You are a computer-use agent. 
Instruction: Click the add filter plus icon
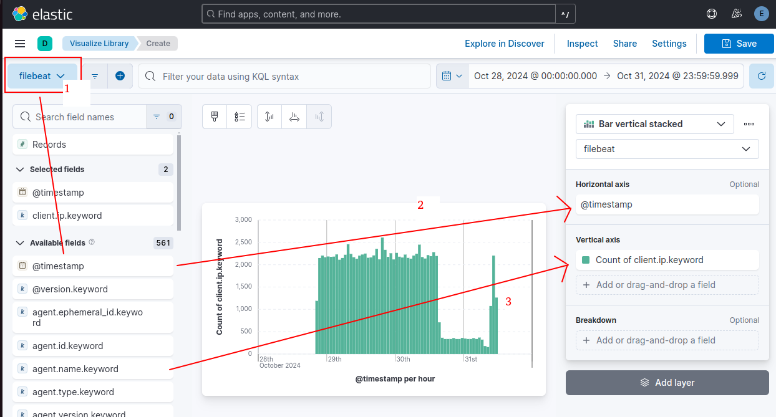pos(120,76)
